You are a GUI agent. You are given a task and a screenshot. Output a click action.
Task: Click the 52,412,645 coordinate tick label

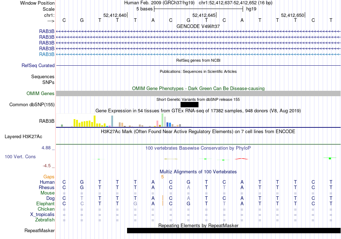[204, 15]
